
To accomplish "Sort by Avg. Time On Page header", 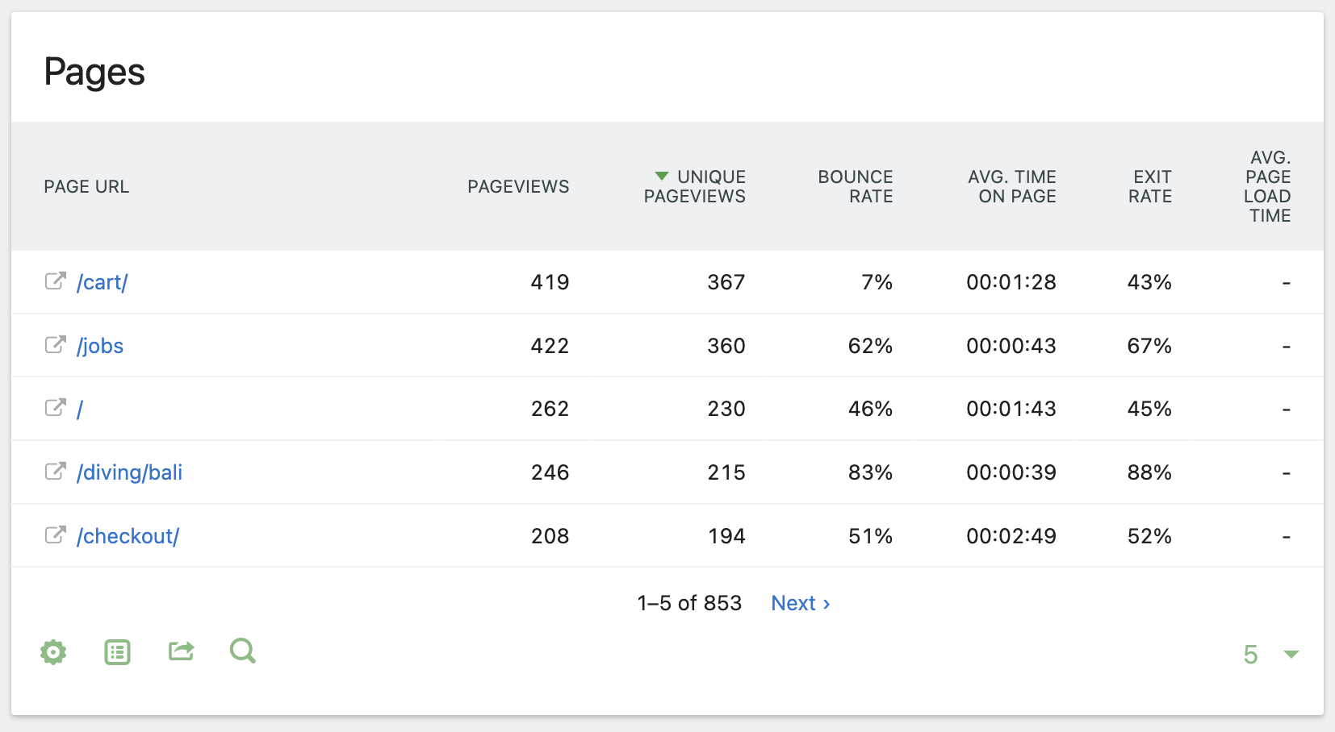I will pos(1012,186).
